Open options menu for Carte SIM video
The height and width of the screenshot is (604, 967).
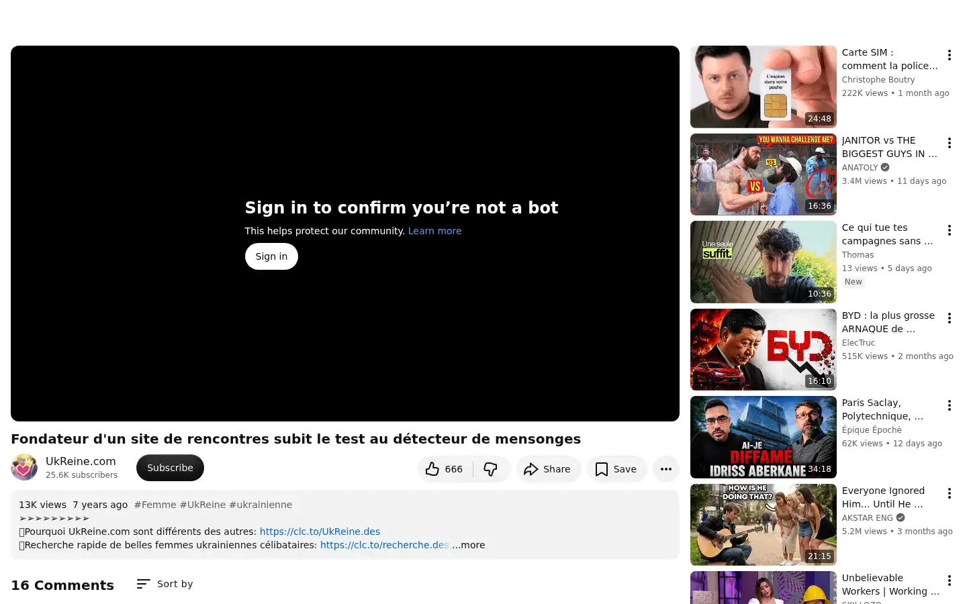coord(950,55)
